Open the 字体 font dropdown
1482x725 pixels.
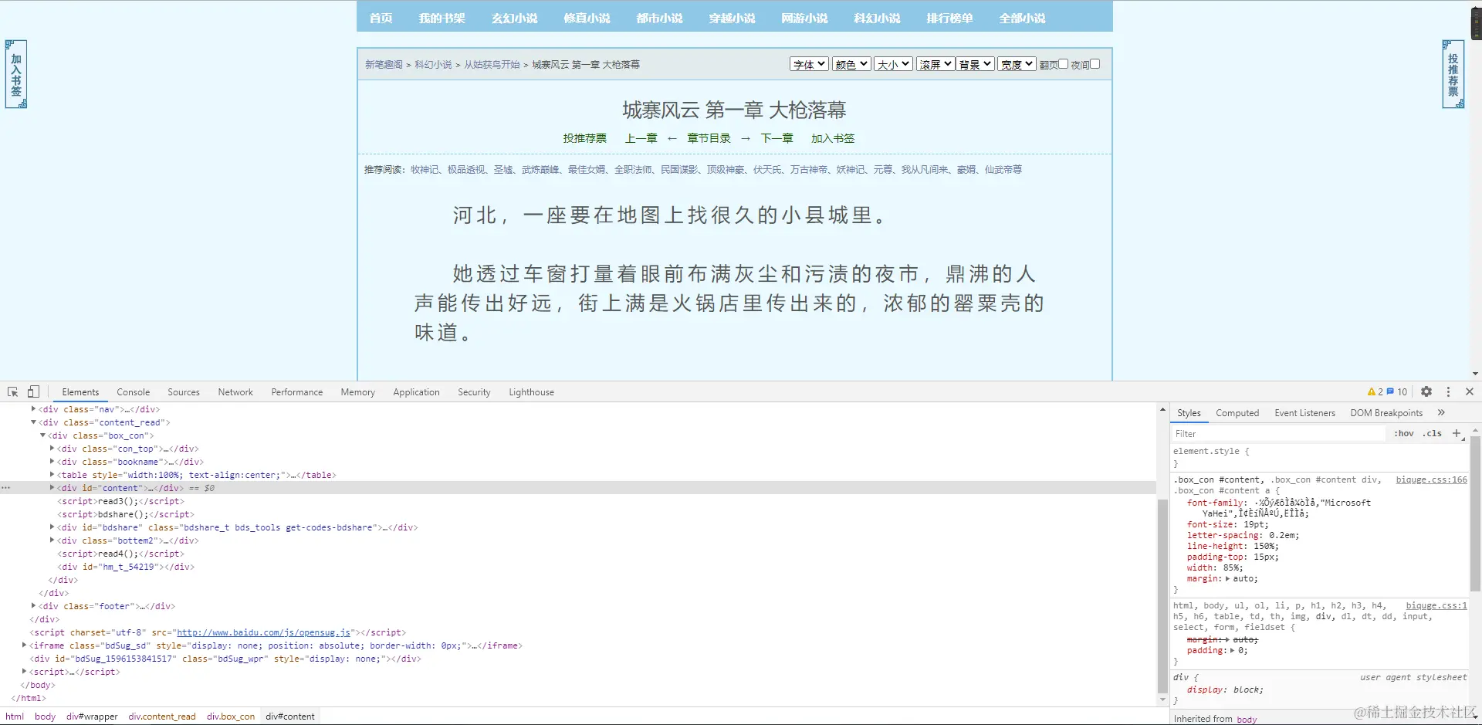[x=808, y=63]
